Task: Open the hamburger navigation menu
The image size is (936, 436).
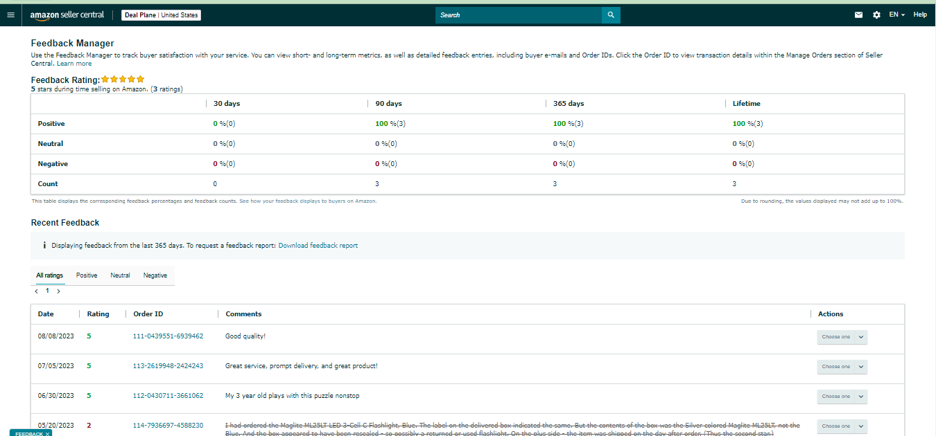Action: coord(10,15)
